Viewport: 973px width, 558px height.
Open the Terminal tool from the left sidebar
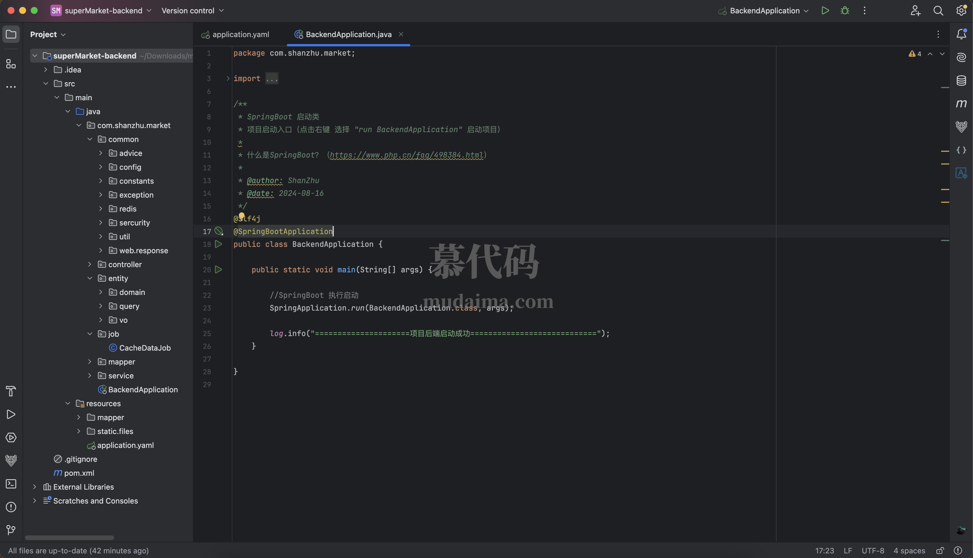[x=11, y=484]
